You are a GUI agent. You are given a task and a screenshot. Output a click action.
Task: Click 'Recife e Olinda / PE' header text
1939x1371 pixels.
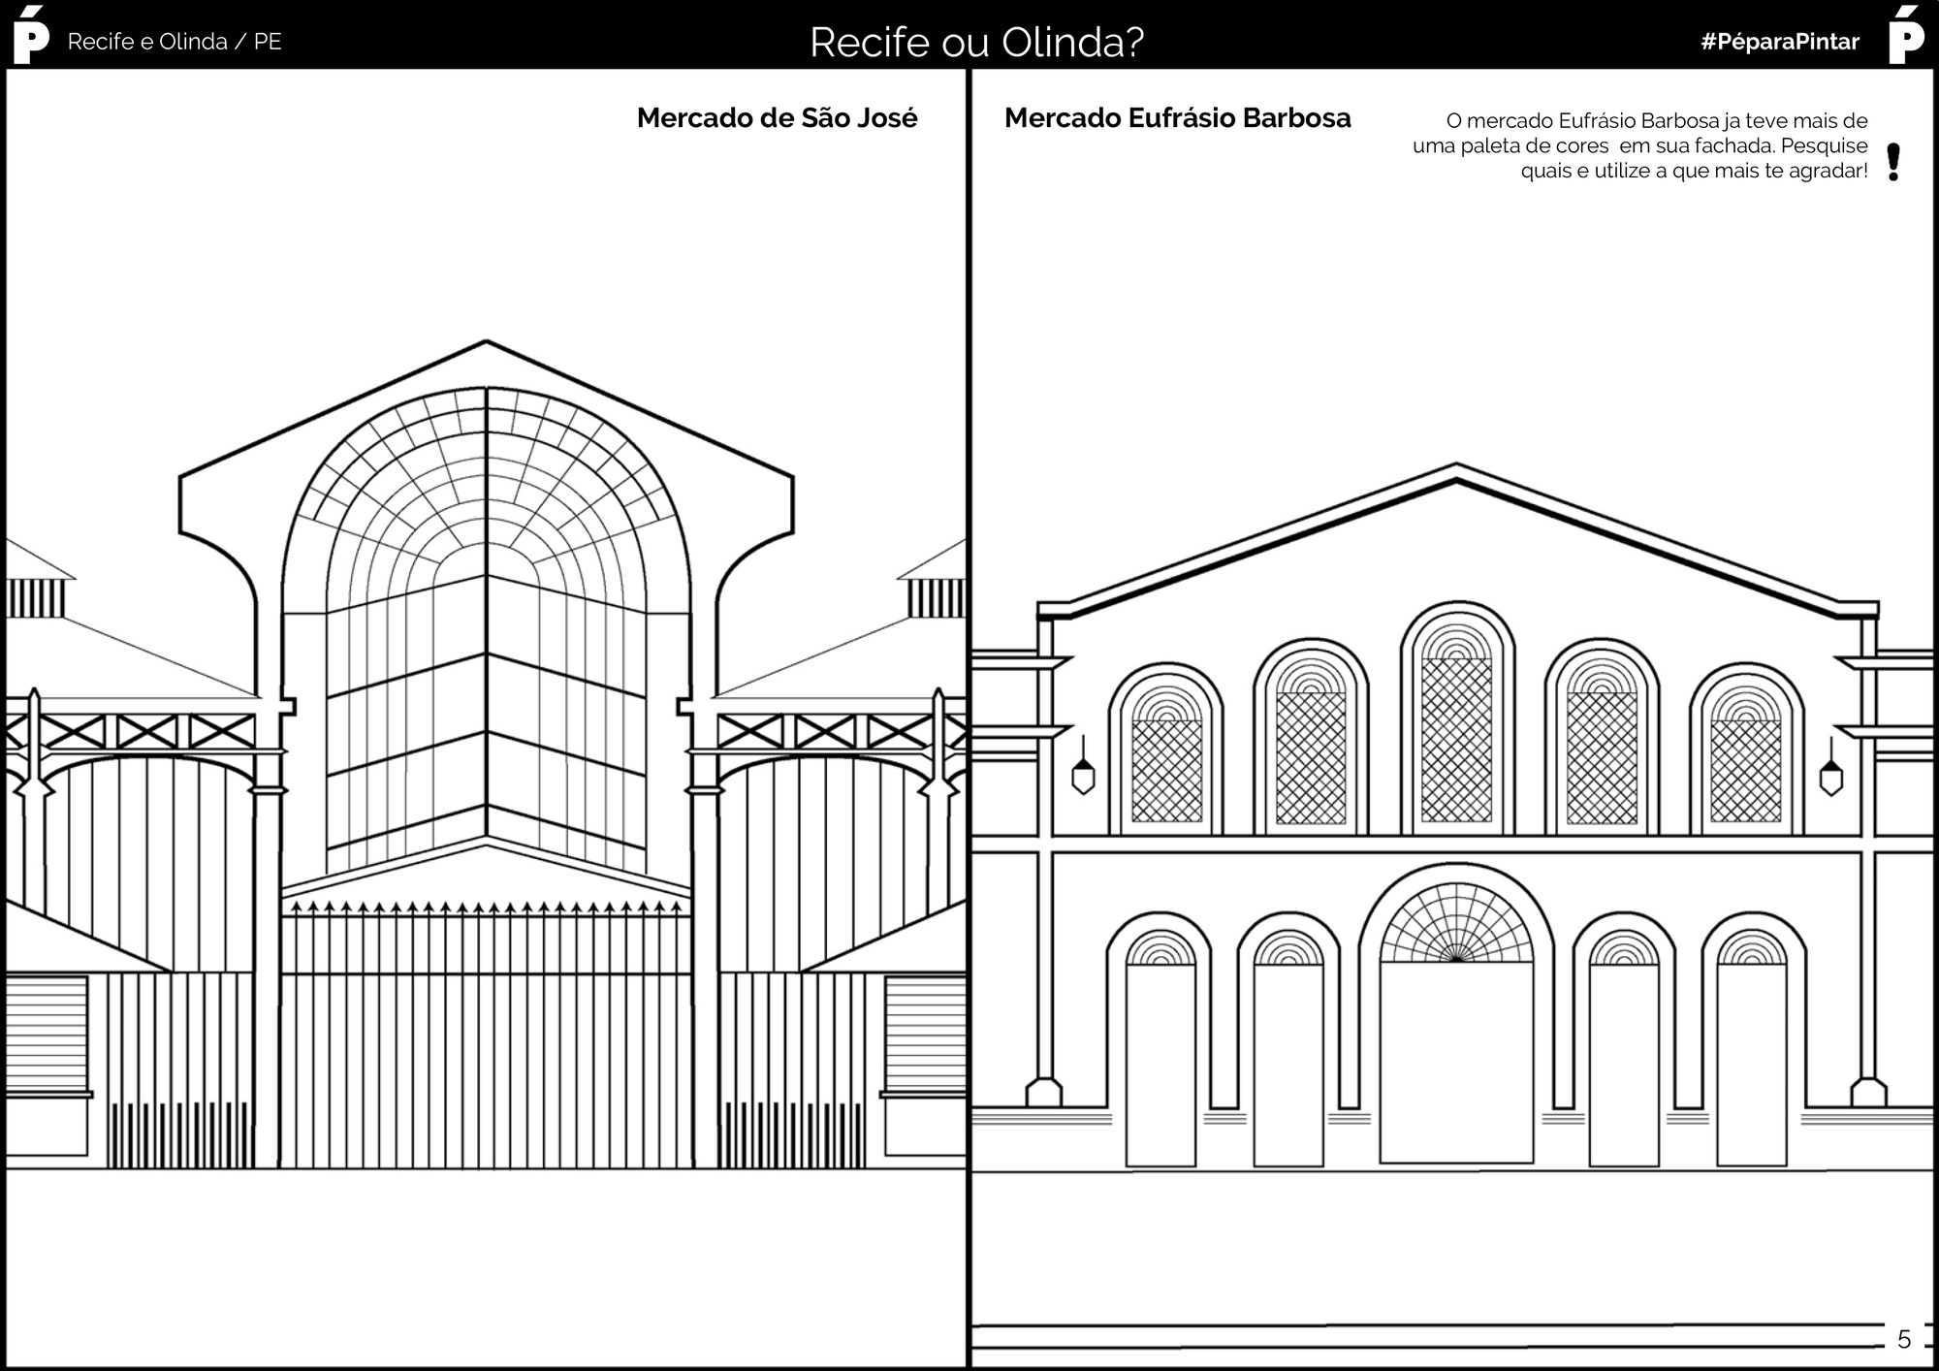pyautogui.click(x=175, y=42)
